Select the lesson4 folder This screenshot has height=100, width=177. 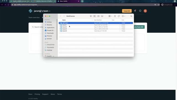pyautogui.click(x=96, y=31)
